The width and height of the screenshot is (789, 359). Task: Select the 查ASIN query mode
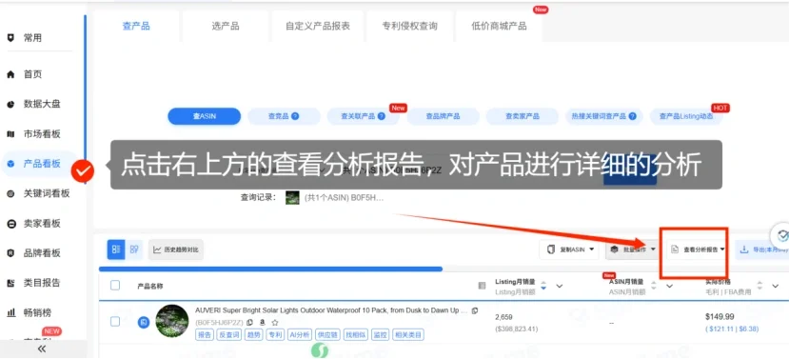(205, 116)
